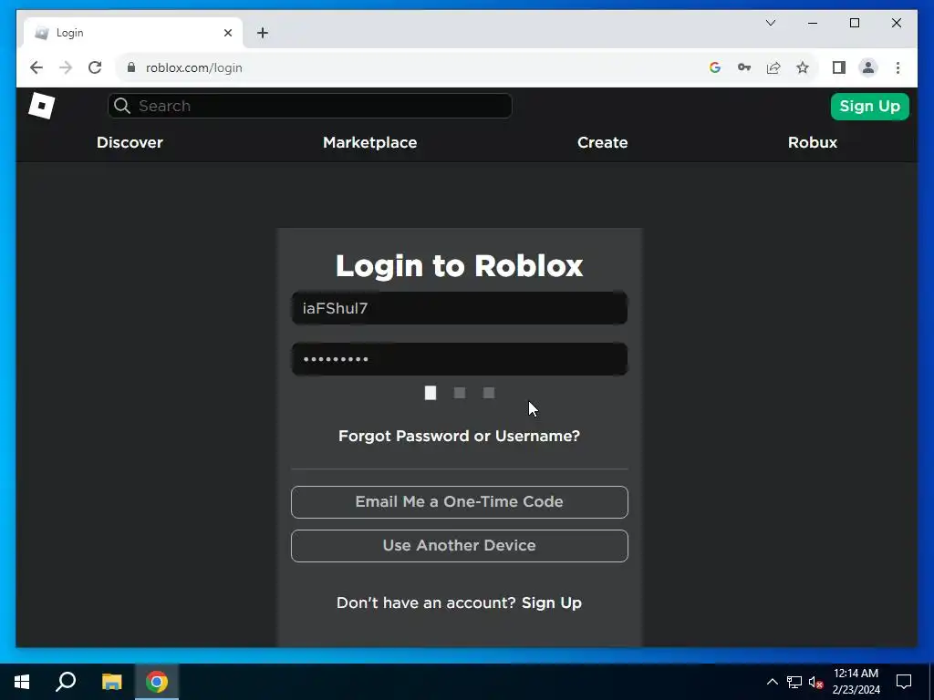Click the username field containing iaFShul7
The height and width of the screenshot is (700, 934).
[460, 308]
